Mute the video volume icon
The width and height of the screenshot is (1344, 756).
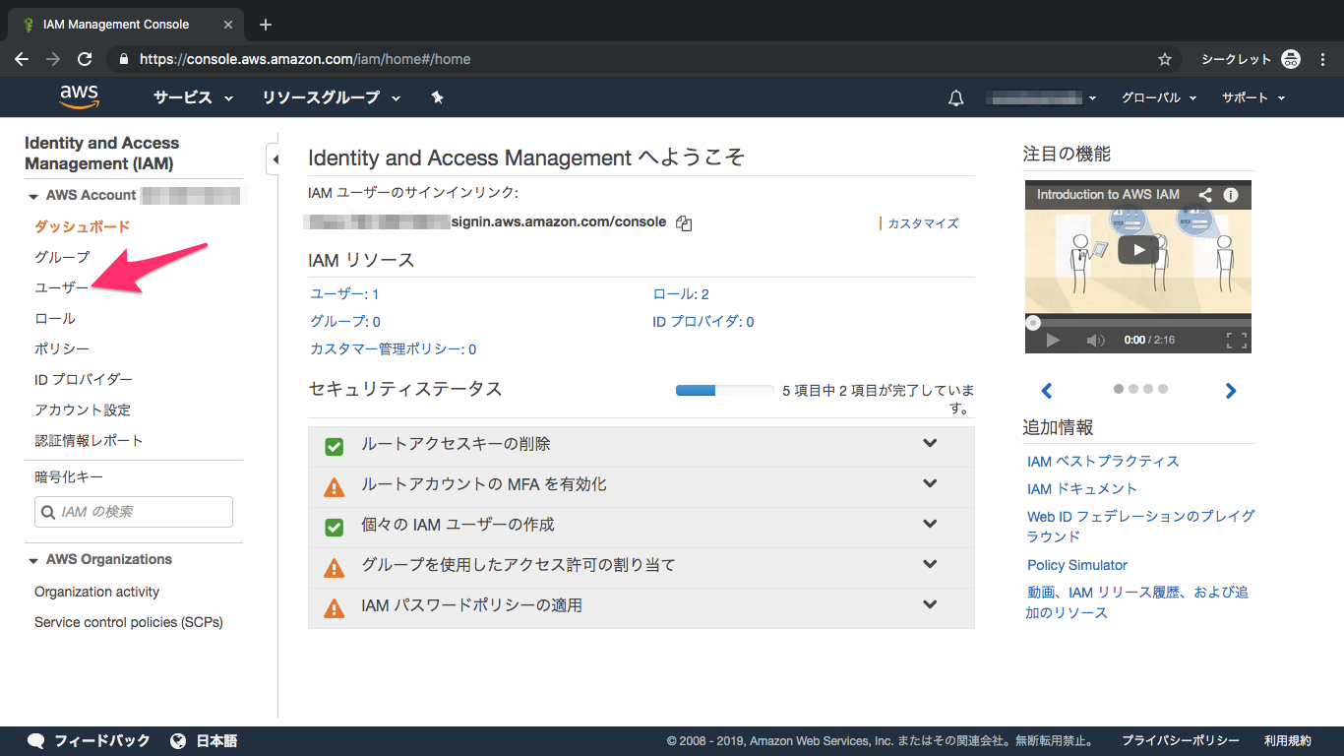tap(1095, 341)
